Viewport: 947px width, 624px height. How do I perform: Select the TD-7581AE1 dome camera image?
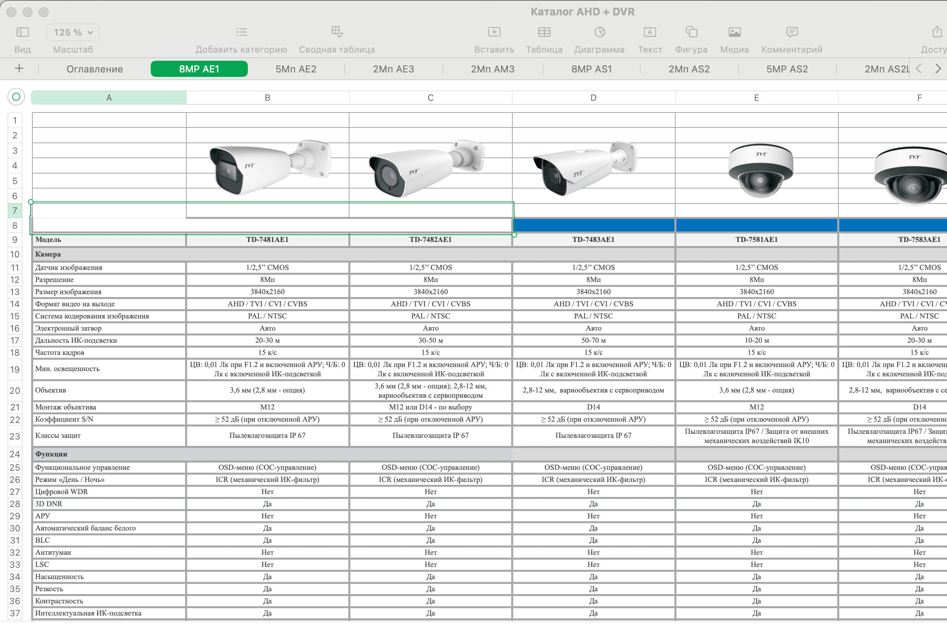point(760,170)
